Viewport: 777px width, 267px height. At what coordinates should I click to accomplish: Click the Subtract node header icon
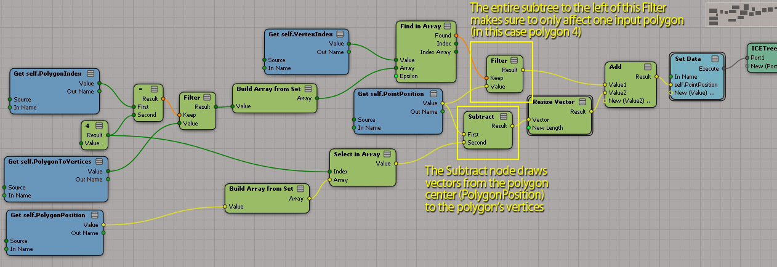(x=504, y=116)
